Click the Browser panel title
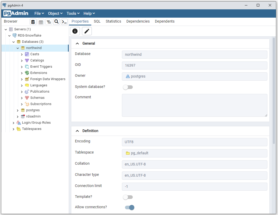 [x=11, y=22]
